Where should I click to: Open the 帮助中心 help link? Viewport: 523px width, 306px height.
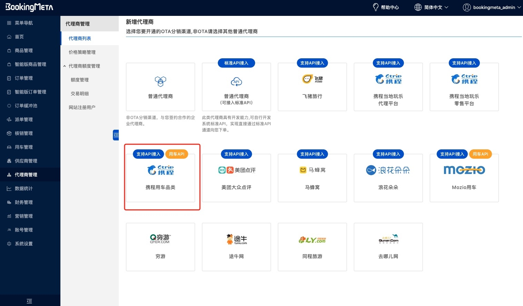(x=386, y=7)
